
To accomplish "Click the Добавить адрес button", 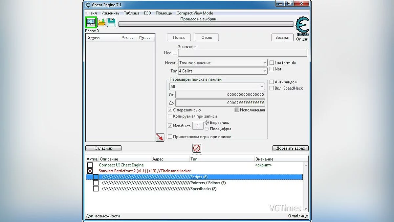I will tap(290, 148).
